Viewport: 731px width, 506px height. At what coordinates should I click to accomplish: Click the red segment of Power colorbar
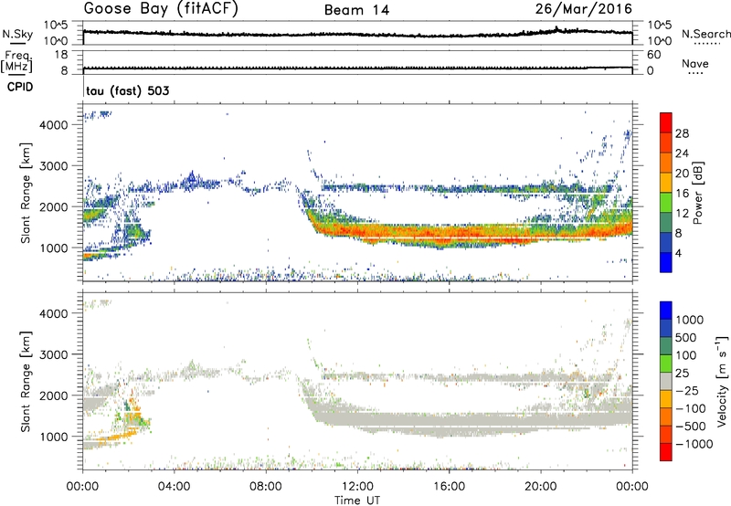(x=666, y=122)
